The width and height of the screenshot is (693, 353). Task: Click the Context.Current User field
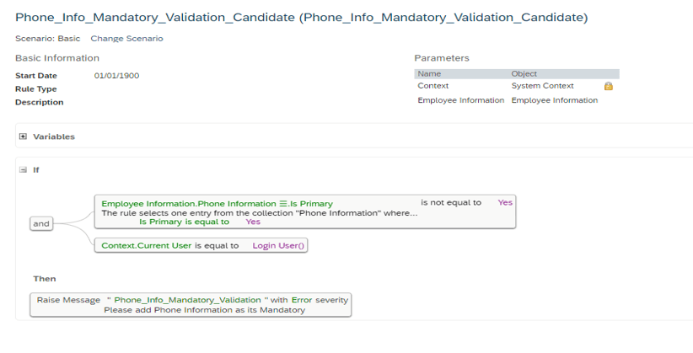[x=147, y=246]
